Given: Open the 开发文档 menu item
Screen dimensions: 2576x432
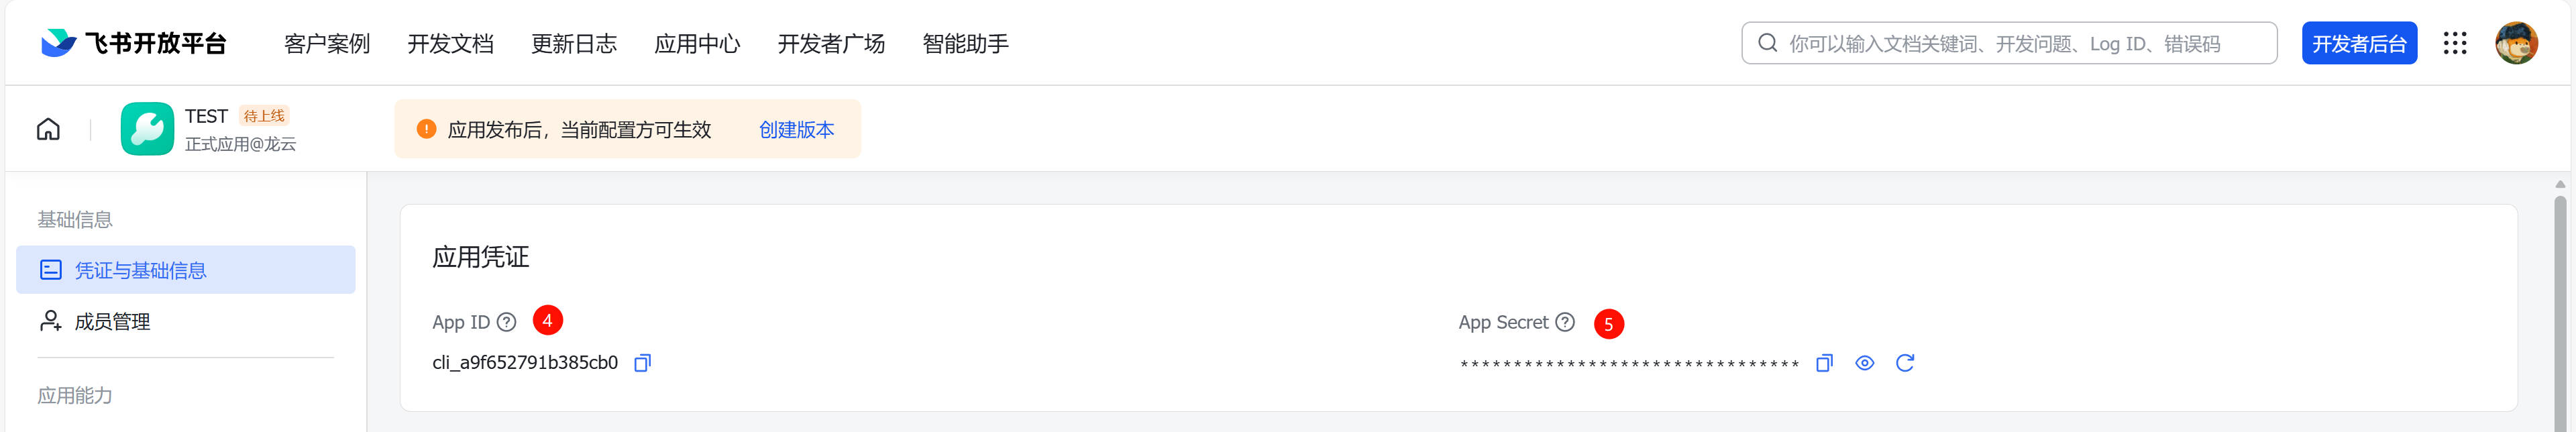Looking at the screenshot, I should point(451,44).
